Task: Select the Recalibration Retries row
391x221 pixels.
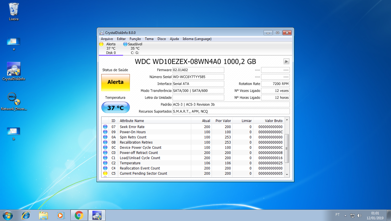Action: point(193,142)
